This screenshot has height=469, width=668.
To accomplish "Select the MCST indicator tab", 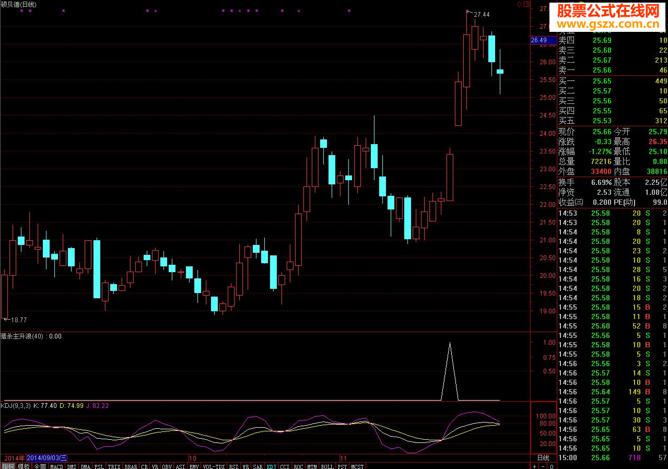I will (358, 466).
